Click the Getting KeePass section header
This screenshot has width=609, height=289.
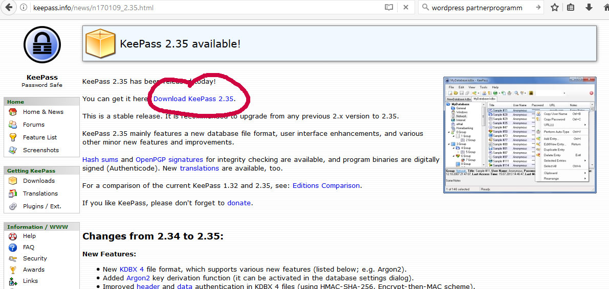41,171
